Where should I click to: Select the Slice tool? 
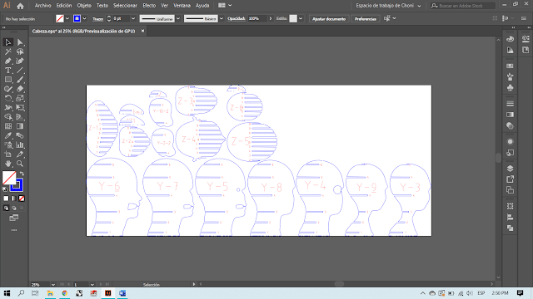[x=20, y=154]
